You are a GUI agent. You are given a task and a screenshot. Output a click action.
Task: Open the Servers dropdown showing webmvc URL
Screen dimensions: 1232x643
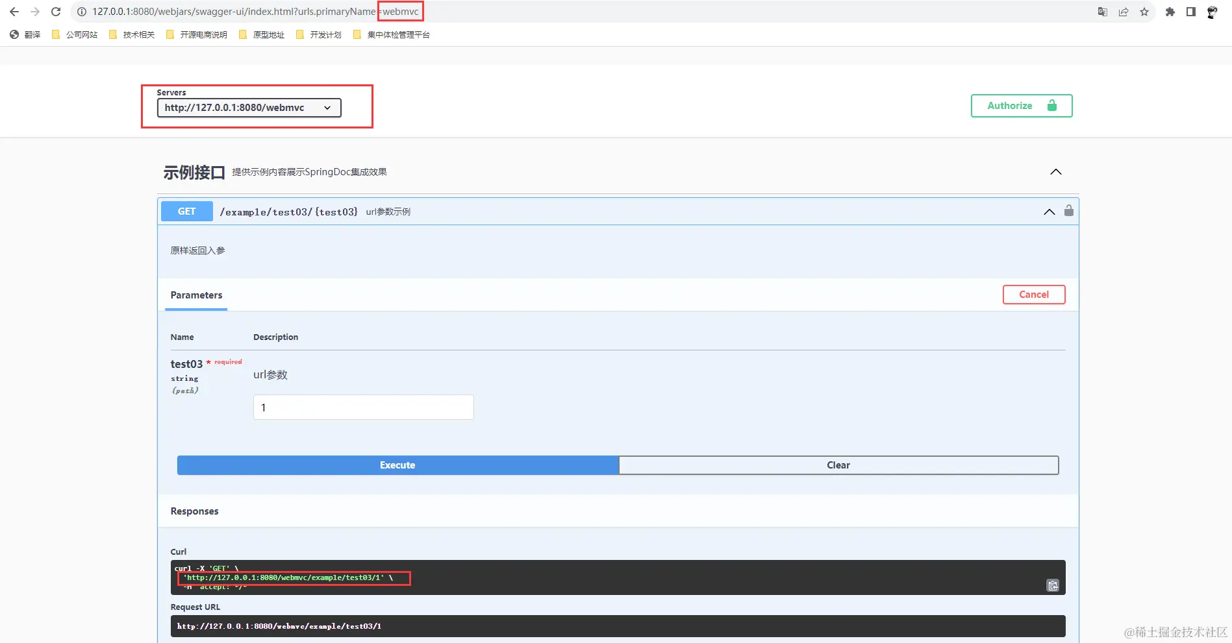click(249, 108)
